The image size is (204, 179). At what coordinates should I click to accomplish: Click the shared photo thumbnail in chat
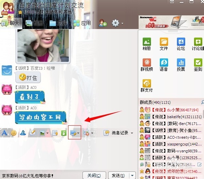[x=43, y=46]
